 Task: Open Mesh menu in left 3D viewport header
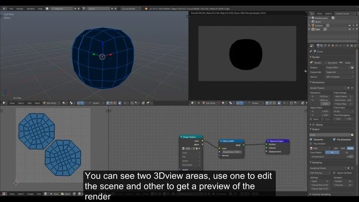click(38, 103)
